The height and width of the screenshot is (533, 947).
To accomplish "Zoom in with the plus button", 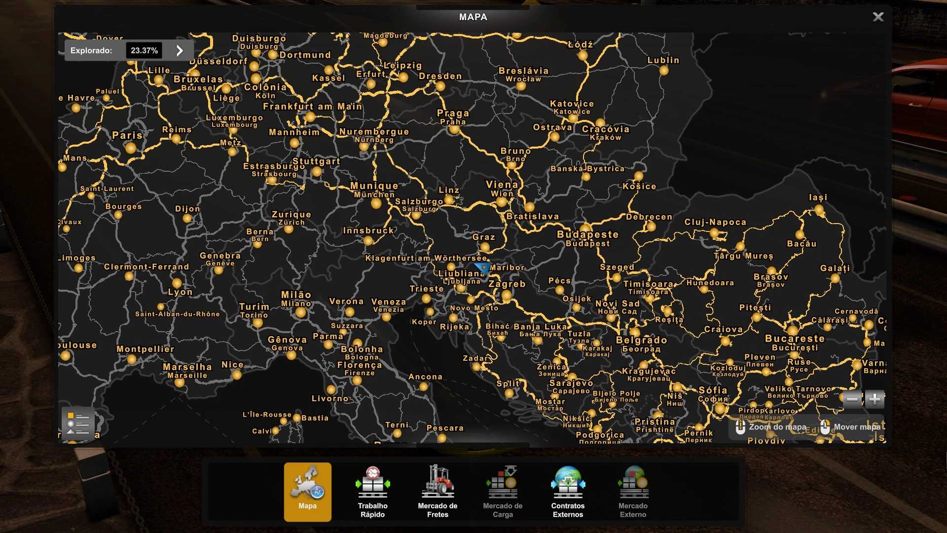I will pyautogui.click(x=874, y=399).
